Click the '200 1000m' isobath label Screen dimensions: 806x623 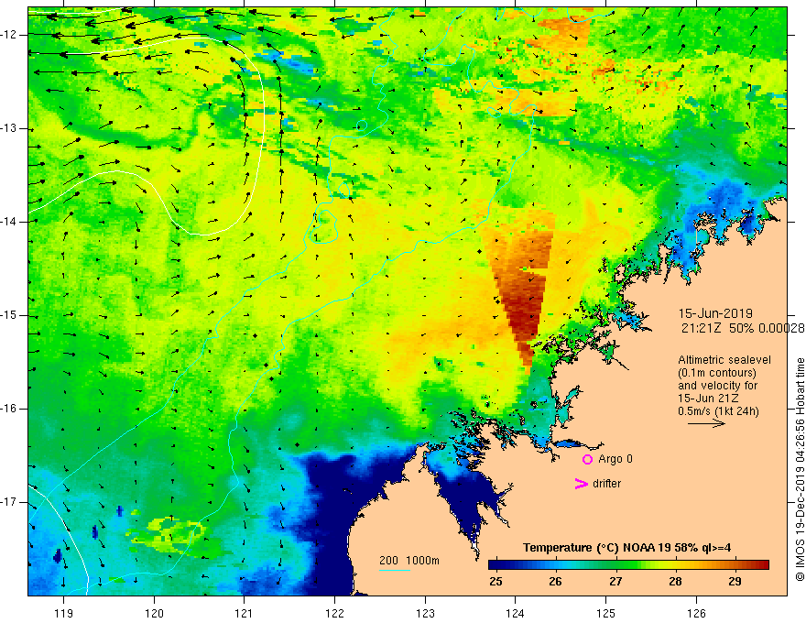pyautogui.click(x=409, y=561)
